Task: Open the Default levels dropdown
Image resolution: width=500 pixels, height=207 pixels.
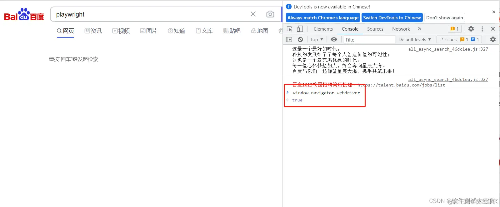Action: point(415,40)
